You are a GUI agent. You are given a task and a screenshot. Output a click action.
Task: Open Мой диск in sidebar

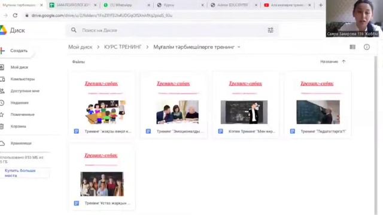tap(19, 67)
